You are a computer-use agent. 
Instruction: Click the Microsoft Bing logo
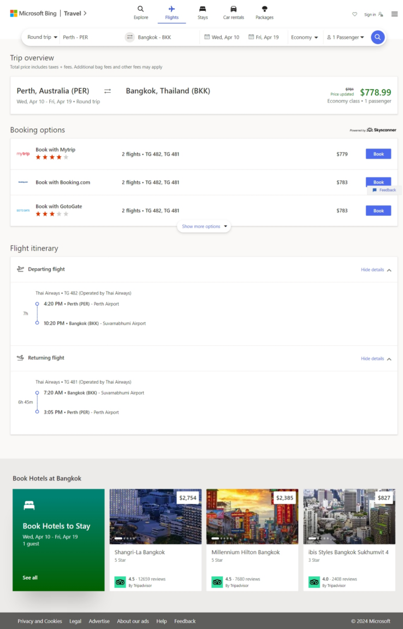tap(33, 13)
